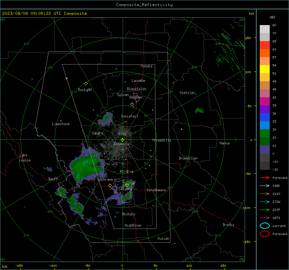
Task: Click the HighRiver label
Action: pyautogui.click(x=133, y=225)
